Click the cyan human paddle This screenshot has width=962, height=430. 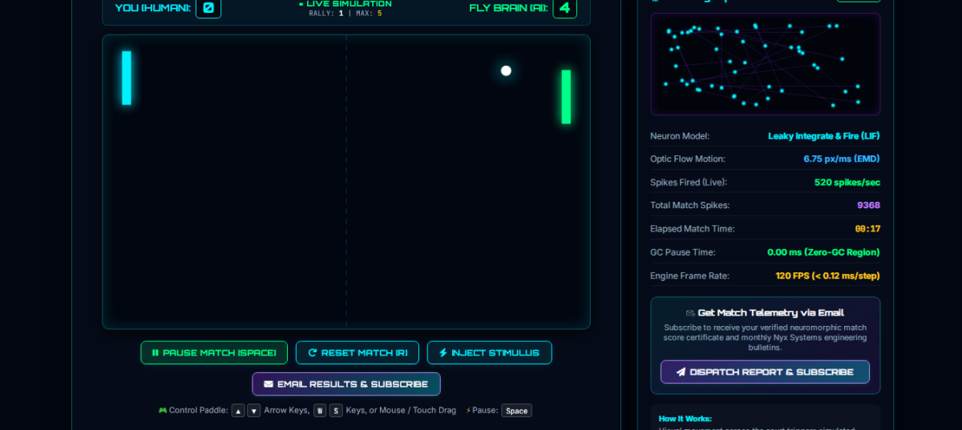pyautogui.click(x=127, y=78)
